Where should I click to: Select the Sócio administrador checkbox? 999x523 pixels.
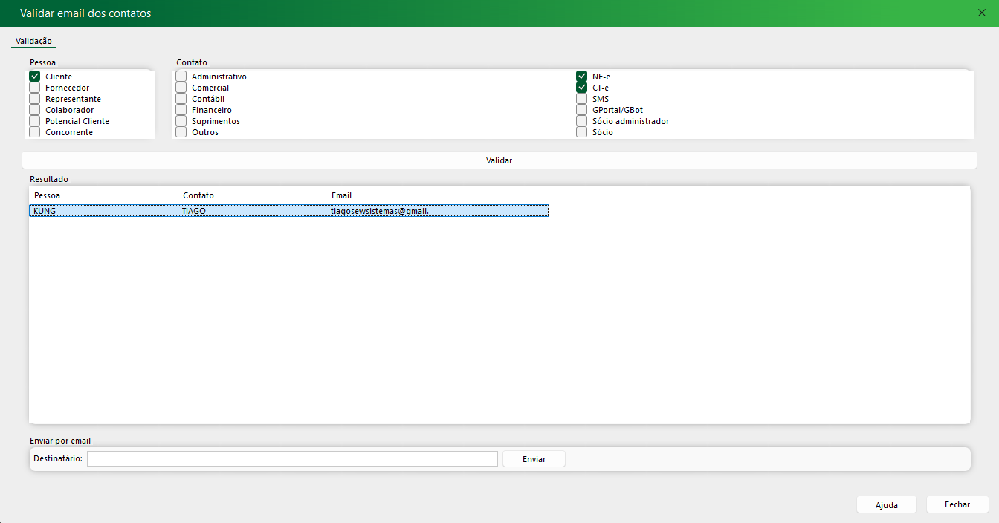582,121
